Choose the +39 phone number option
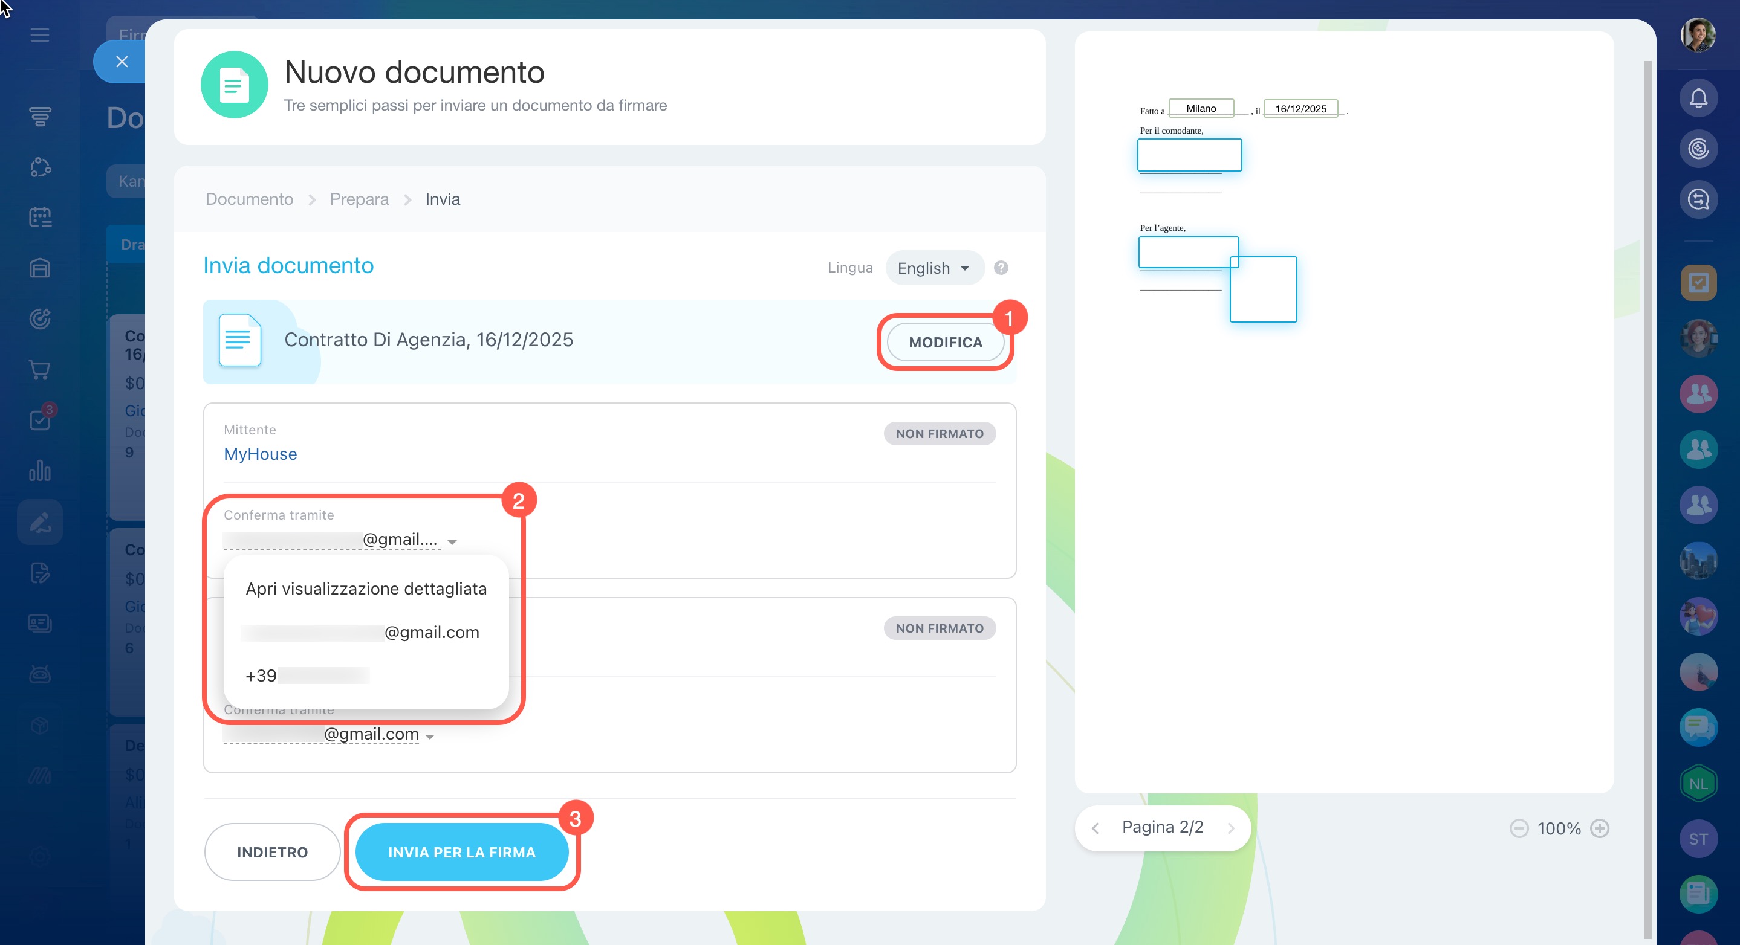The height and width of the screenshot is (945, 1740). (x=307, y=676)
